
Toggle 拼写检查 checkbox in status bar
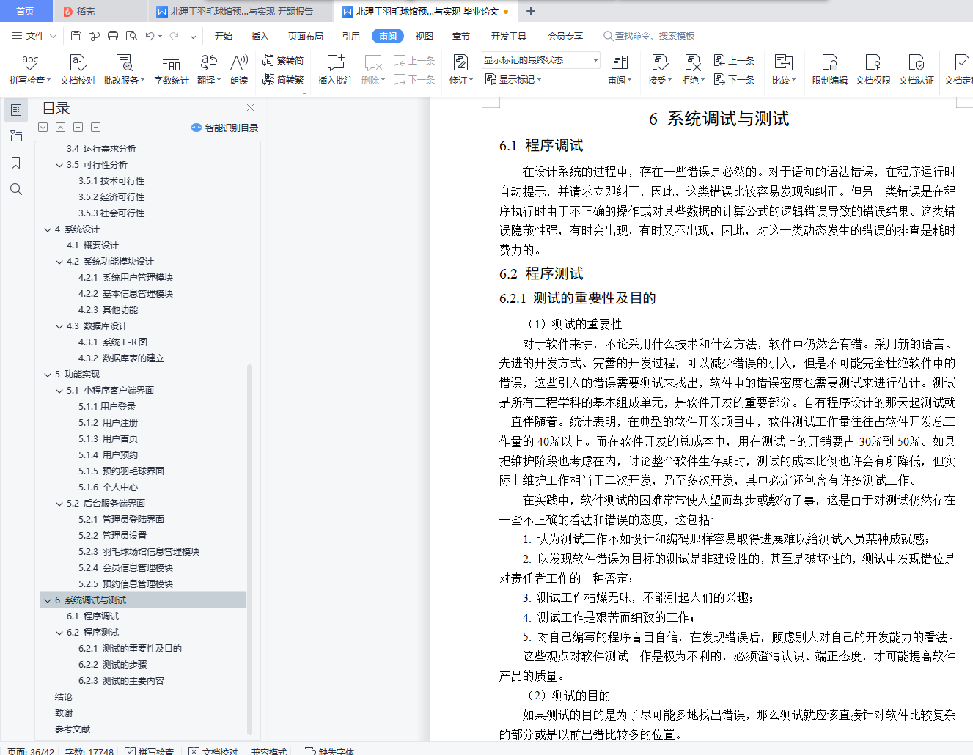coord(130,751)
